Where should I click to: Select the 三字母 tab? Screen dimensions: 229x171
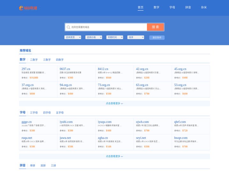coord(34,113)
